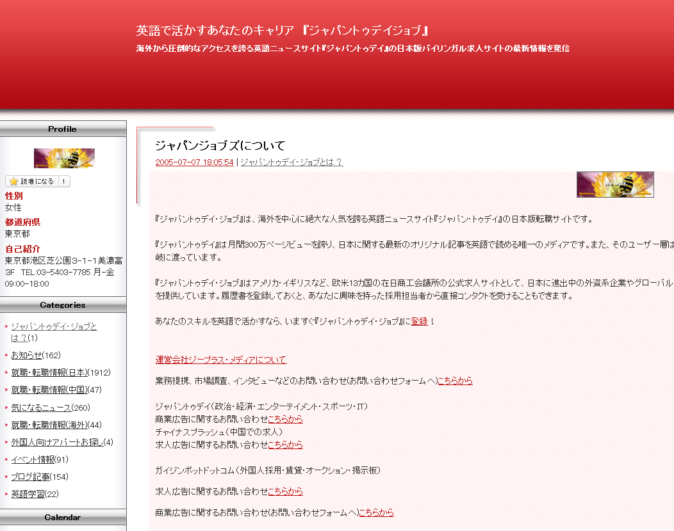Click the blog subtitle text in header

tap(352, 49)
